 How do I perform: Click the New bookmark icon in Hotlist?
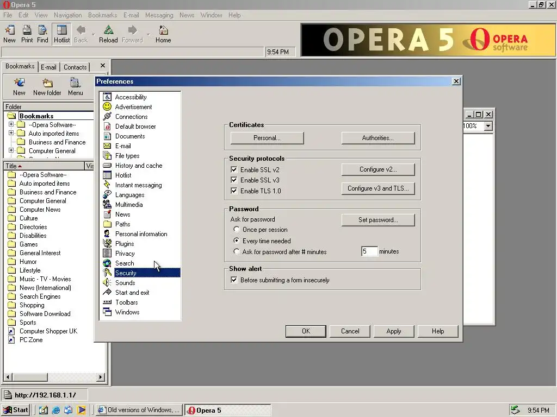(19, 87)
